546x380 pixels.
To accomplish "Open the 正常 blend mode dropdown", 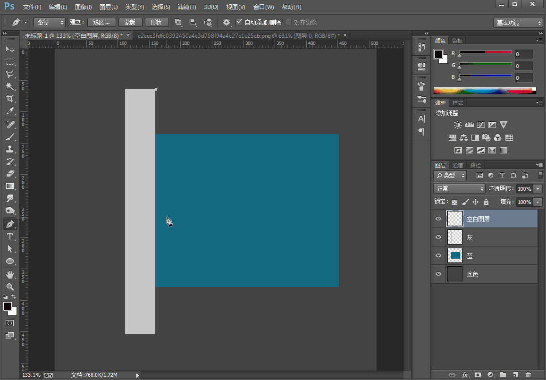I will (x=459, y=188).
